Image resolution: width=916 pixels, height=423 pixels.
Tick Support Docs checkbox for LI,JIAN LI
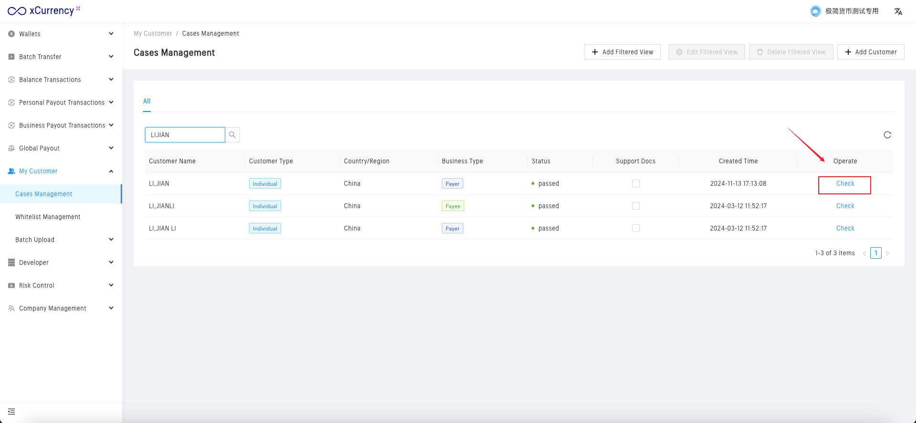[635, 228]
